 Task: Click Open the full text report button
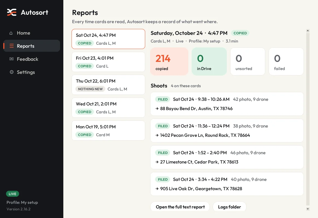click(180, 207)
